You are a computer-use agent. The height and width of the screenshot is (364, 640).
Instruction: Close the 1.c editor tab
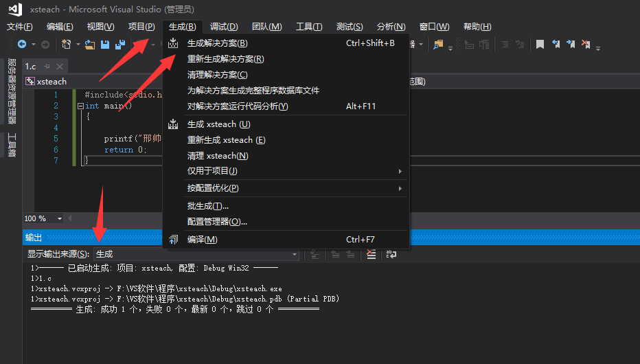coord(60,67)
